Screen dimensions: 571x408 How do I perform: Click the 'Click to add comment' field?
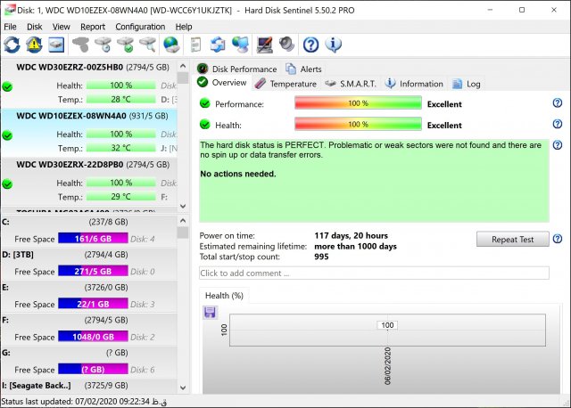pyautogui.click(x=374, y=273)
